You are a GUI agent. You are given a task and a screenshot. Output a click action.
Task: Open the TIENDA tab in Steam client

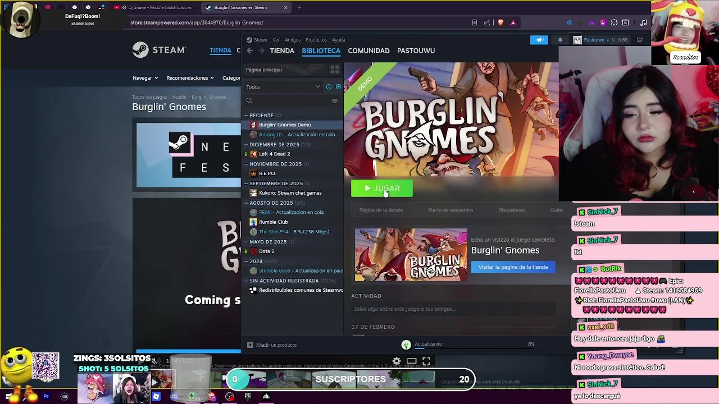282,50
